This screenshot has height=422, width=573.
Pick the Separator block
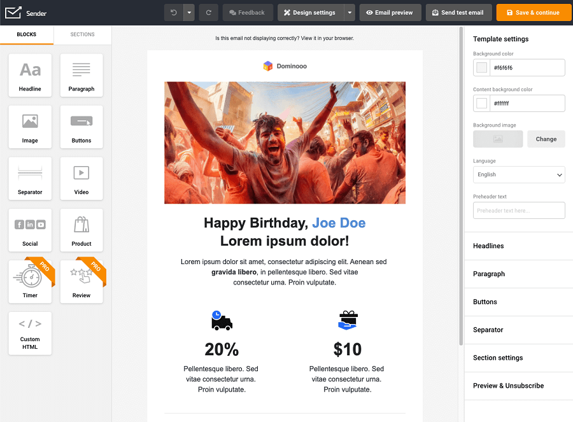[30, 178]
